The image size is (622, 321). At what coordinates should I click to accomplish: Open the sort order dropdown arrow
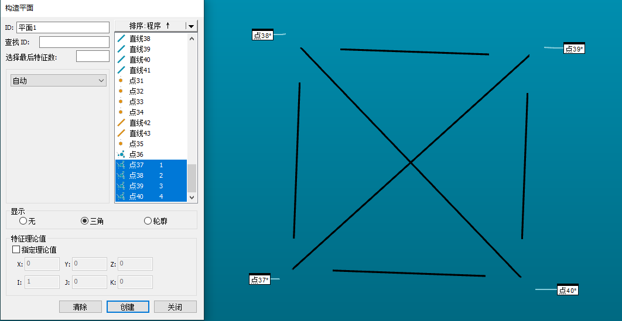(191, 26)
